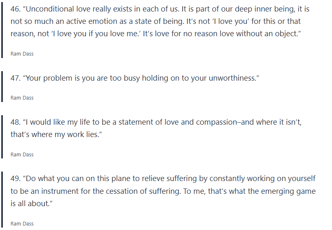Click the quote 46 text on unconditional love
Image resolution: width=332 pixels, height=230 pixels.
tap(156, 21)
